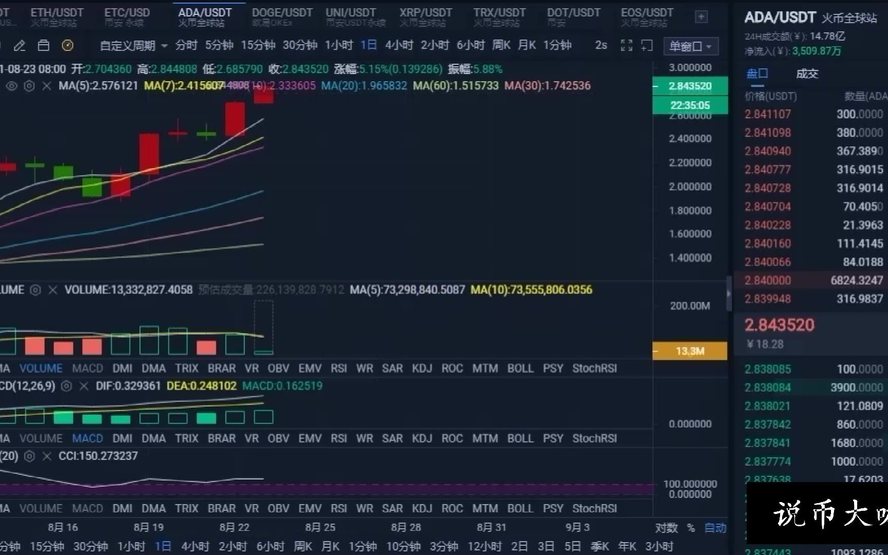888x555 pixels.
Task: Select the pencil drawing tool icon
Action: tap(20, 46)
